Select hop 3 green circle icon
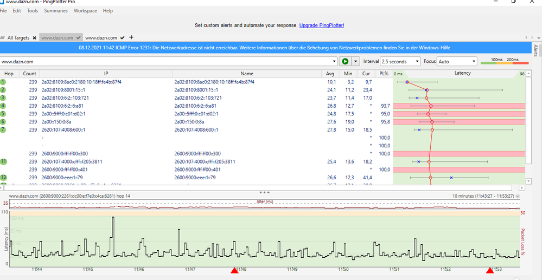Viewport: 542px width, 280px height. 3,97
